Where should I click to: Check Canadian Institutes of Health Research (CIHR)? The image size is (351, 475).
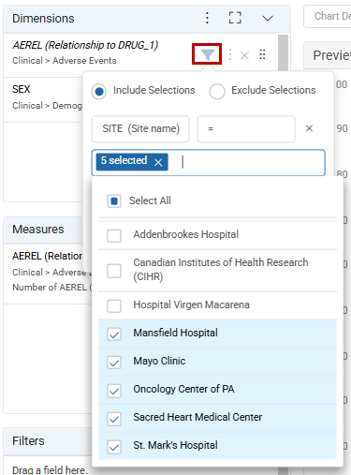coord(114,271)
